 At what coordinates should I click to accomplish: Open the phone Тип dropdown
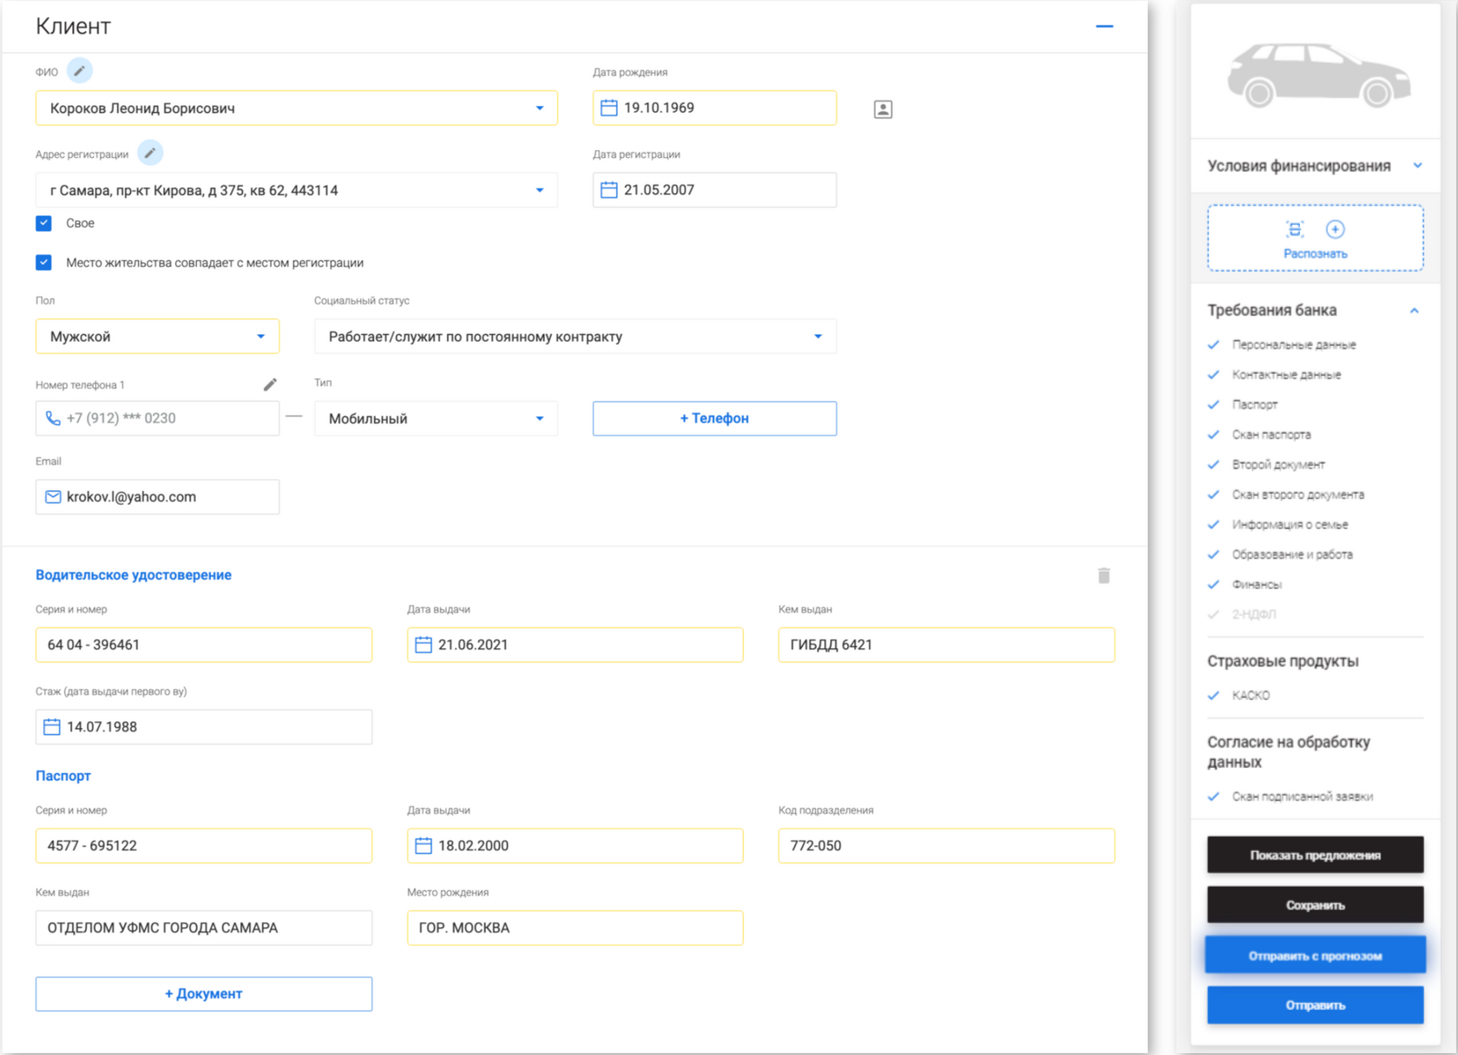436,419
